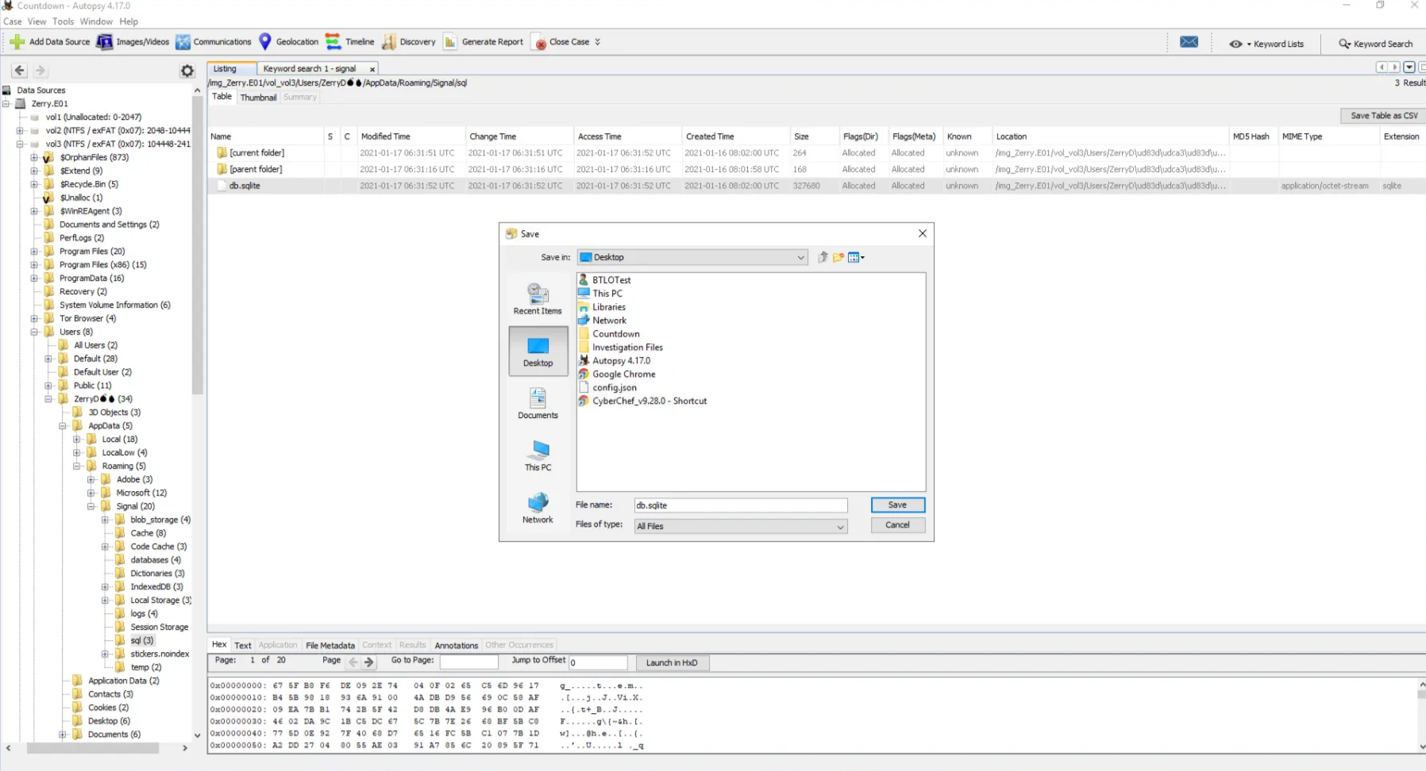Image resolution: width=1426 pixels, height=771 pixels.
Task: Click Save Table as CSV
Action: click(x=1383, y=116)
